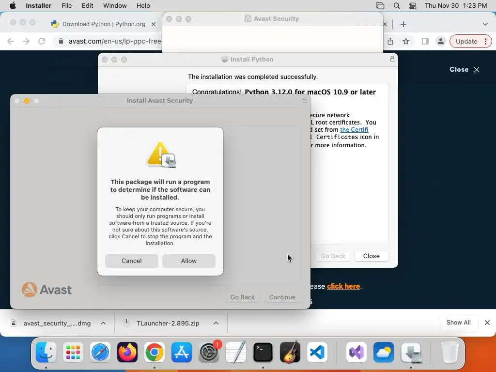Open Chrome profile icon
This screenshot has width=496, height=372.
(x=440, y=42)
